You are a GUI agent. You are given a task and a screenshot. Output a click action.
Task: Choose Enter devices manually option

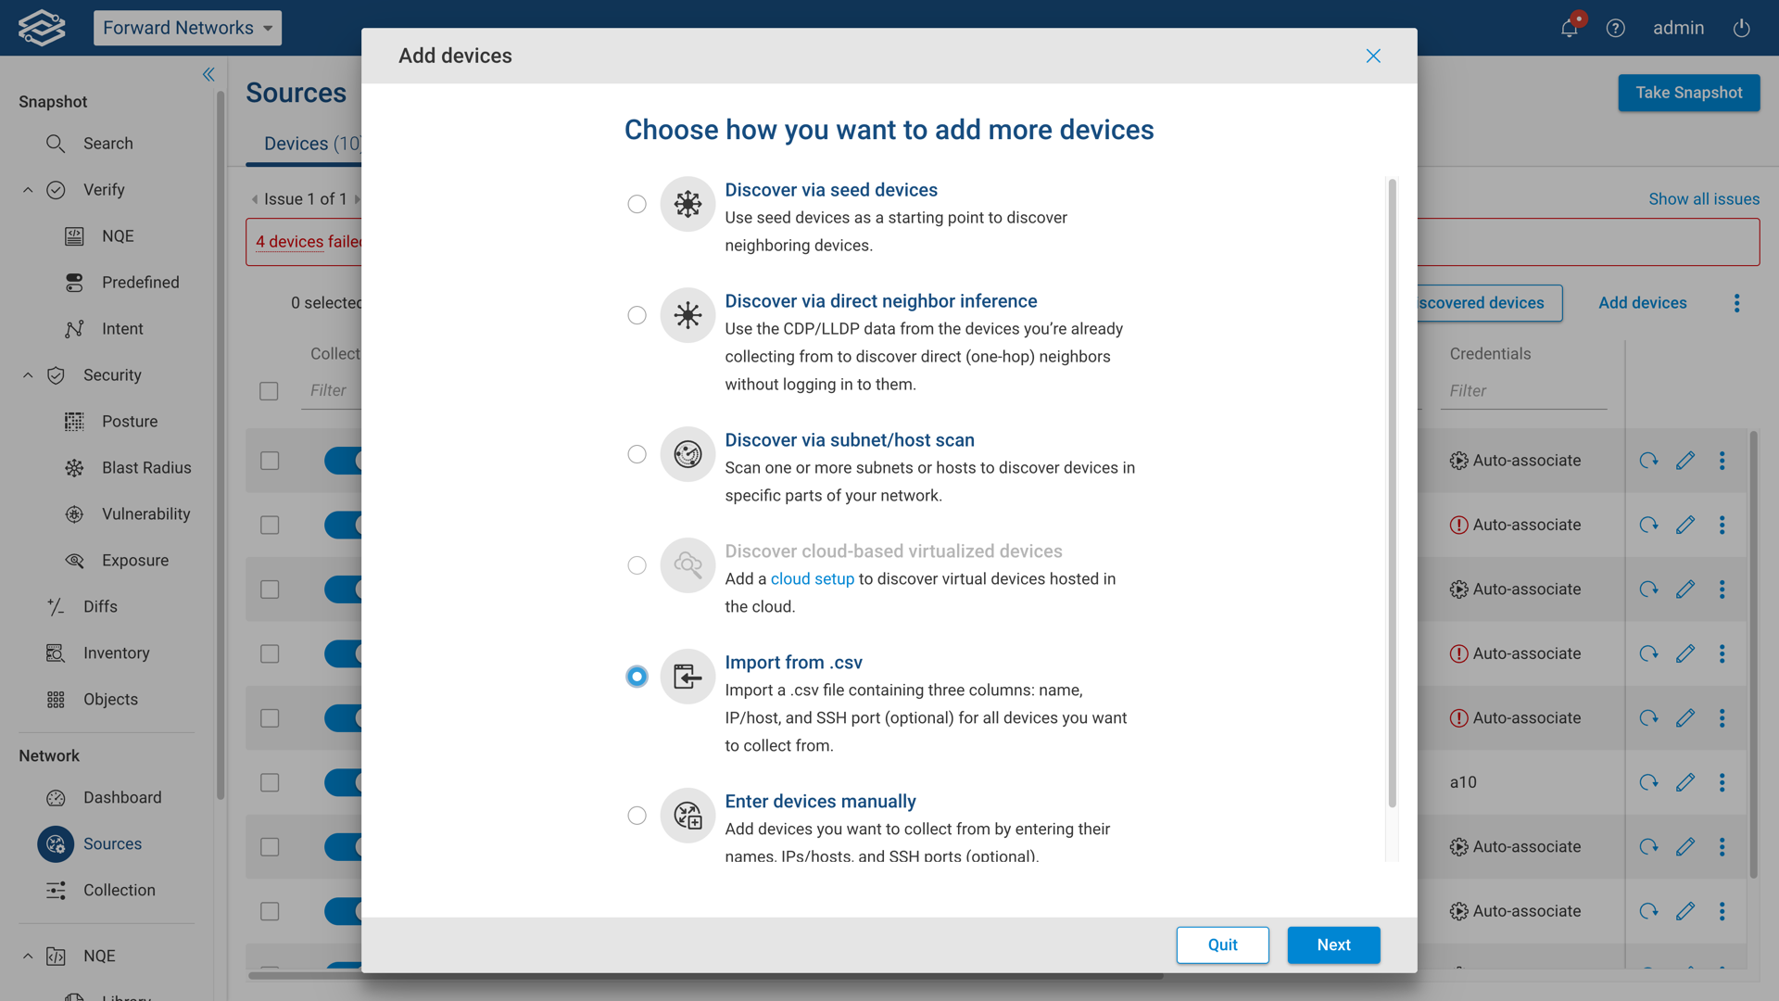(x=637, y=816)
